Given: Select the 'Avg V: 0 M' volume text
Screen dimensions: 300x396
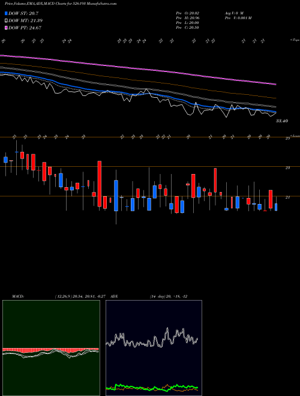Looking at the screenshot, I should (234, 13).
